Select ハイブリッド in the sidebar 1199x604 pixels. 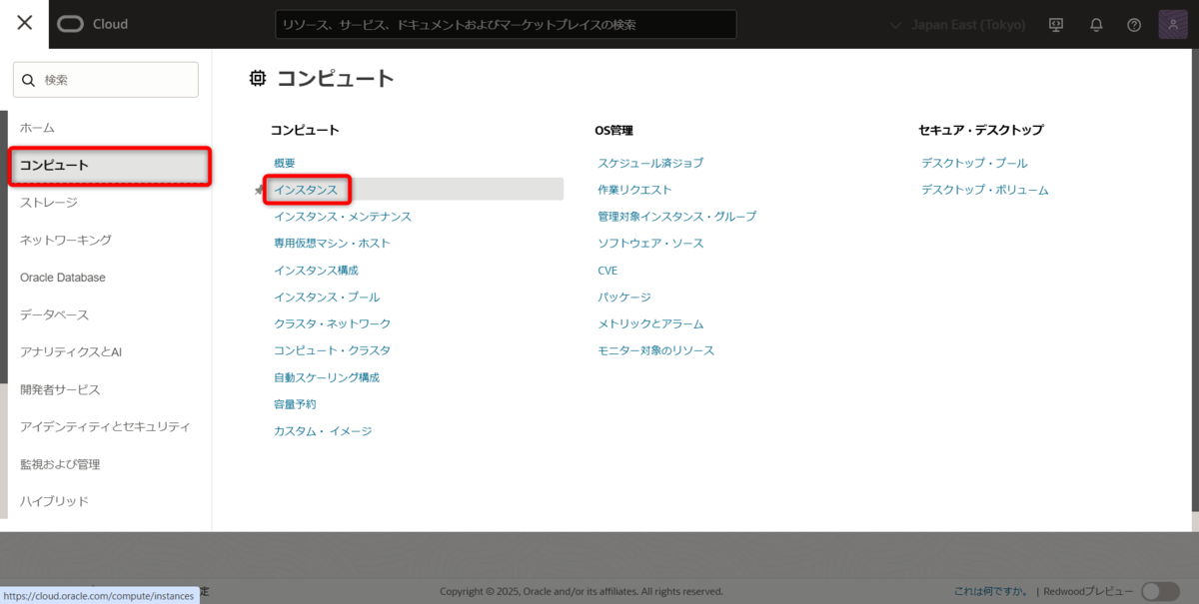click(x=54, y=501)
